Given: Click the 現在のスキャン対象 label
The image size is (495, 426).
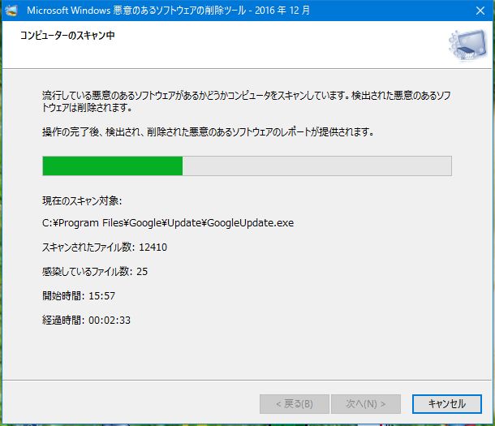Looking at the screenshot, I should click(x=82, y=200).
